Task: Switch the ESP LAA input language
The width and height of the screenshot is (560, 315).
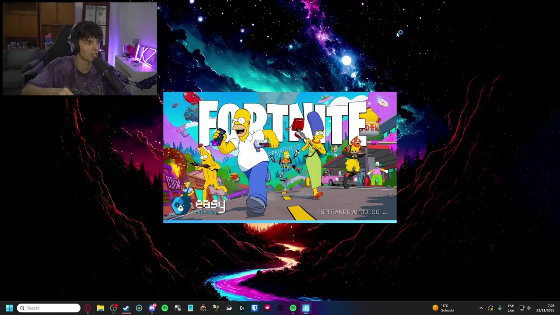Action: 511,308
